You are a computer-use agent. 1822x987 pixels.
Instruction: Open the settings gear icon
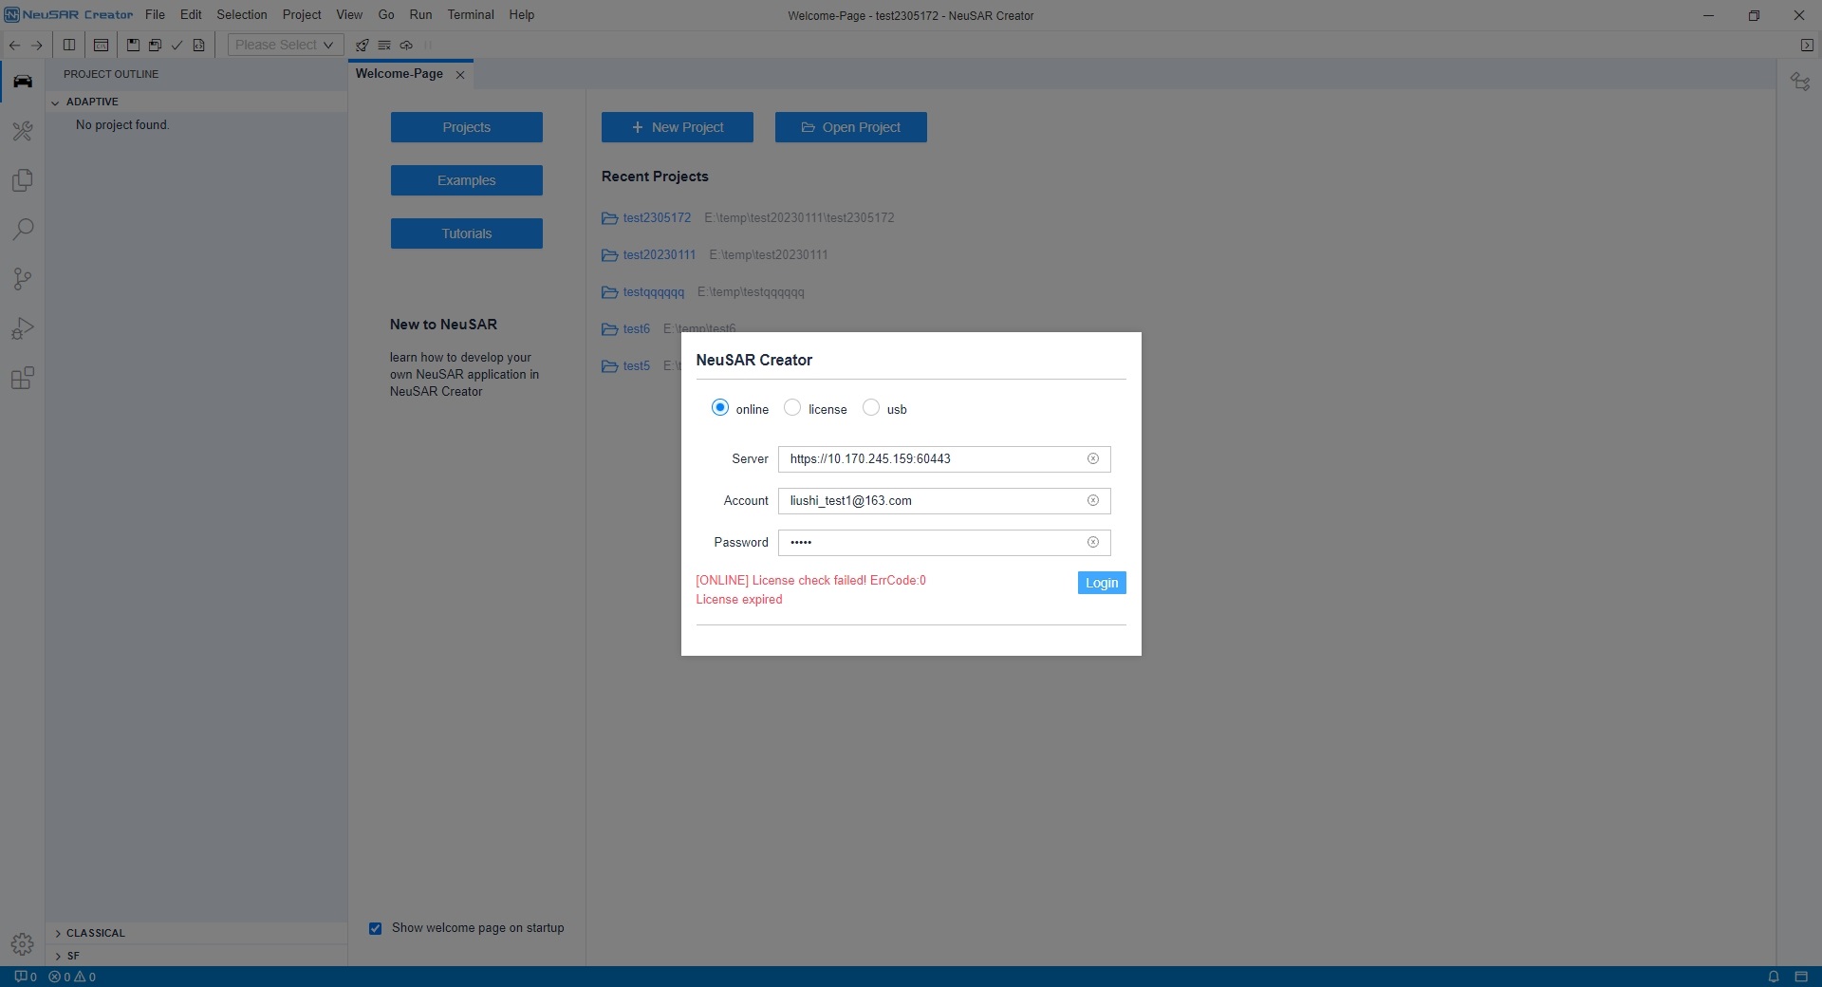[x=23, y=944]
